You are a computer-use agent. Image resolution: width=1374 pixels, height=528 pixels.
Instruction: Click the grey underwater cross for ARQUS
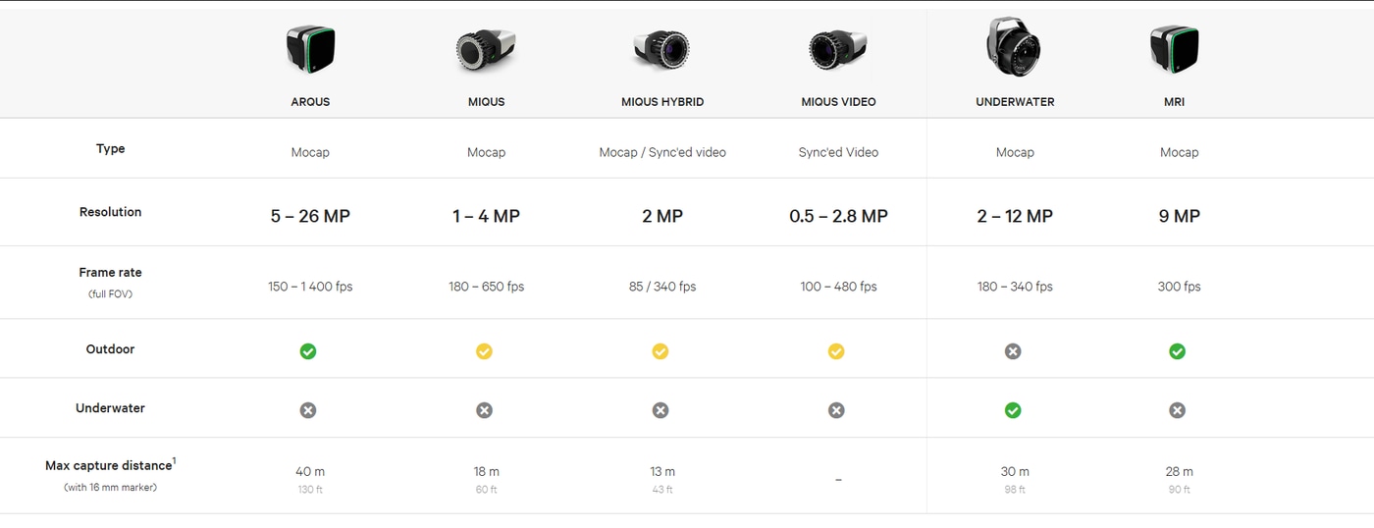point(308,410)
